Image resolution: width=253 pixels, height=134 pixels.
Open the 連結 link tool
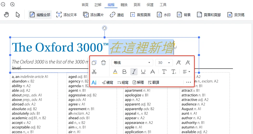coord(117,15)
